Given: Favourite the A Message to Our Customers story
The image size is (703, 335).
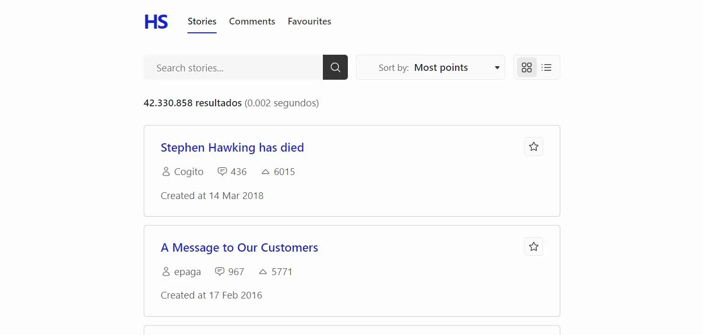Looking at the screenshot, I should click(x=533, y=247).
